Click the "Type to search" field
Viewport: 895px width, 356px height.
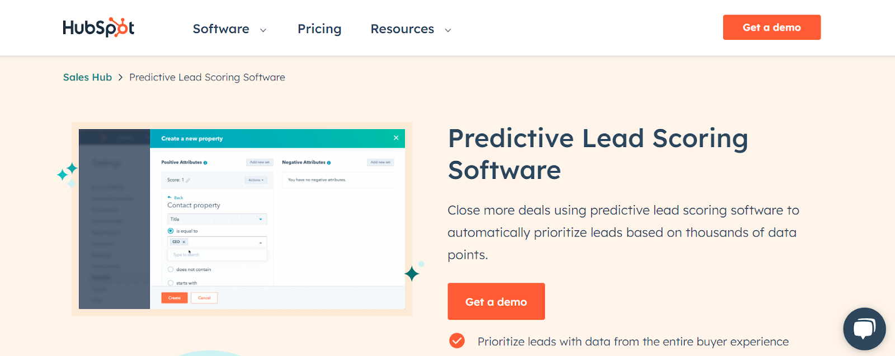coord(216,255)
